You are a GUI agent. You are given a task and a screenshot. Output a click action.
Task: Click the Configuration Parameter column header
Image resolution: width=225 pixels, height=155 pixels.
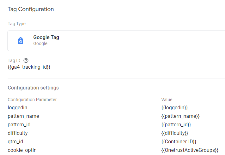[x=32, y=100]
